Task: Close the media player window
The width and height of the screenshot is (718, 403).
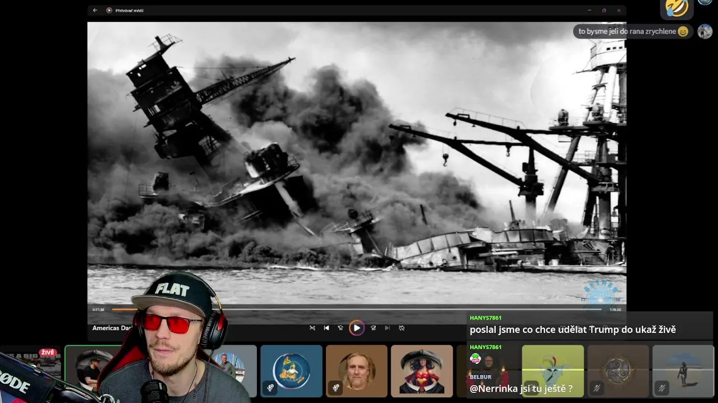Action: tap(619, 10)
